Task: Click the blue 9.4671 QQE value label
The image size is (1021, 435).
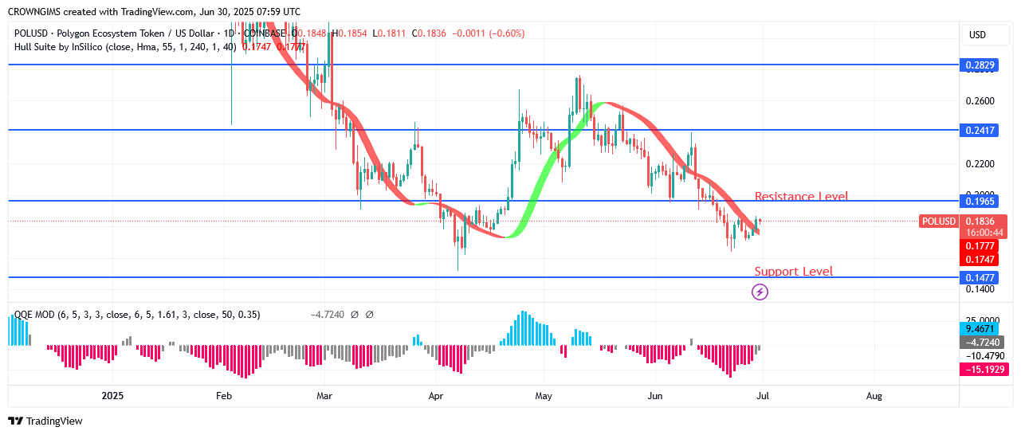Action: [980, 327]
